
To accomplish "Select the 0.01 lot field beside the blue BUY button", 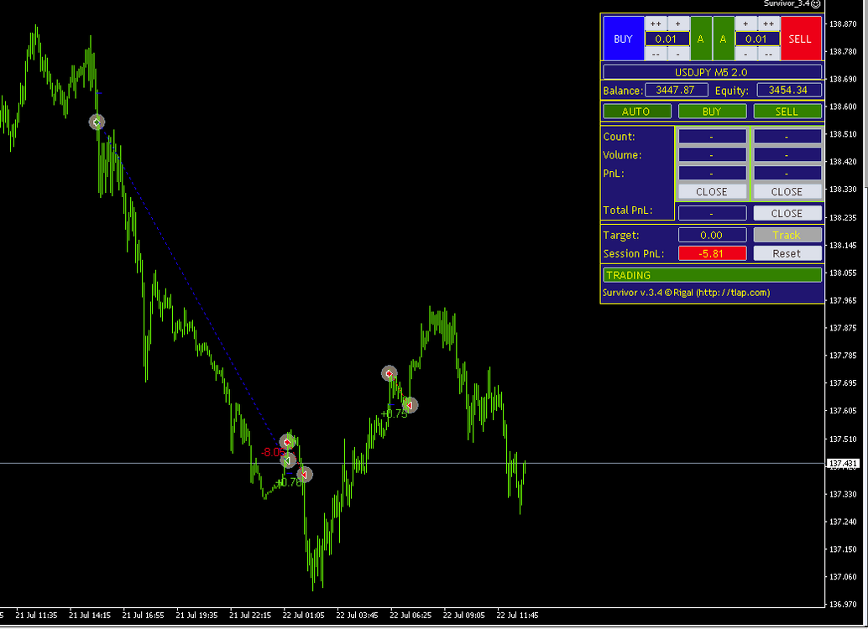I will (x=667, y=39).
